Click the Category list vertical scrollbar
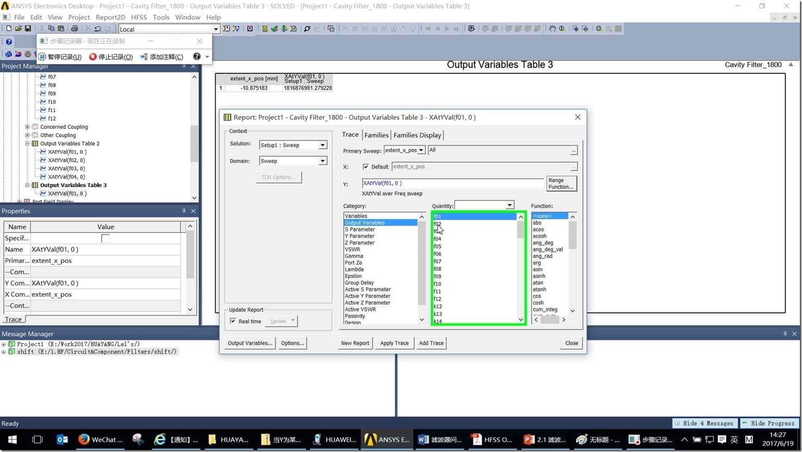802x452 pixels. point(422,268)
